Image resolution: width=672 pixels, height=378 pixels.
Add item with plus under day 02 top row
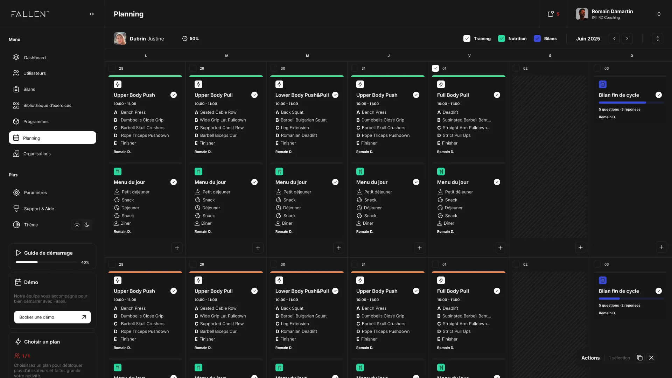coord(581,247)
